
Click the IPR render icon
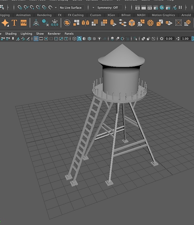[x=150, y=7]
